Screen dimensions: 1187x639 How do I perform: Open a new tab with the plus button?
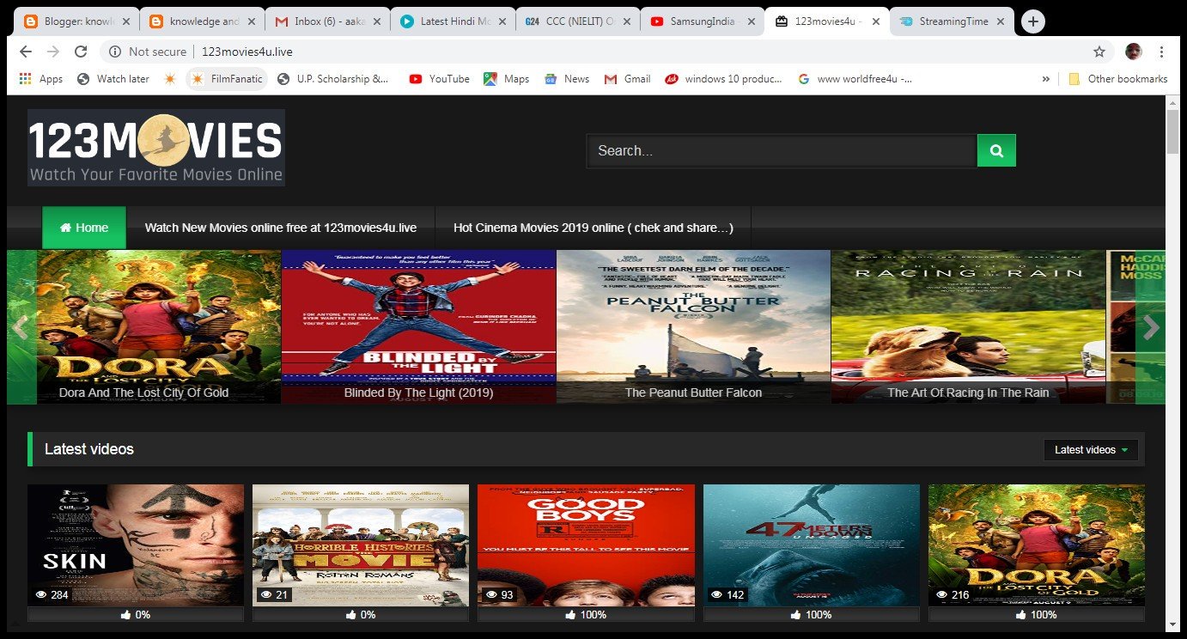coord(1033,21)
